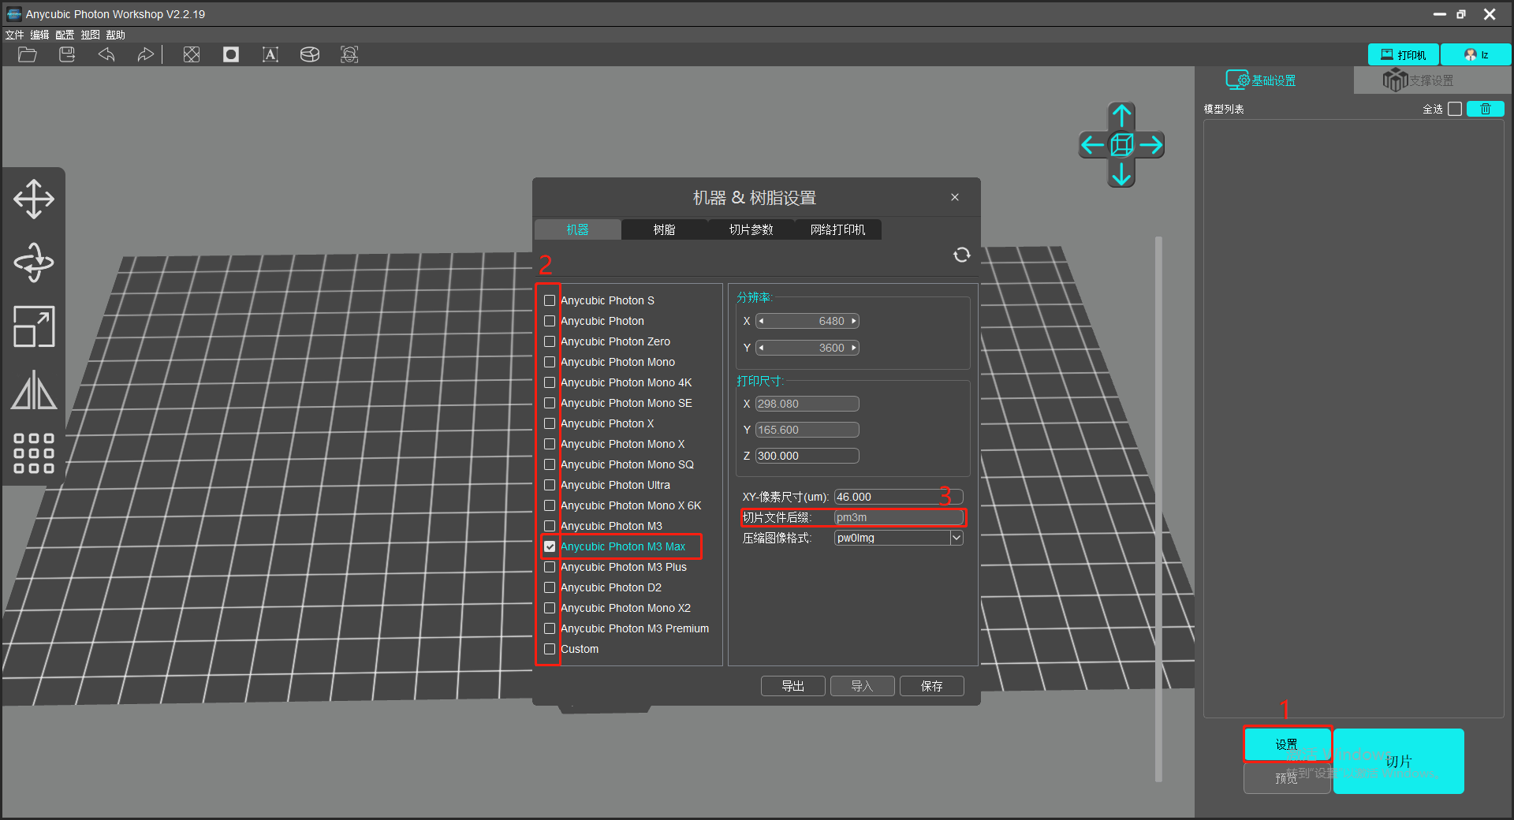
Task: Click the text tool 'A' icon
Action: click(270, 54)
